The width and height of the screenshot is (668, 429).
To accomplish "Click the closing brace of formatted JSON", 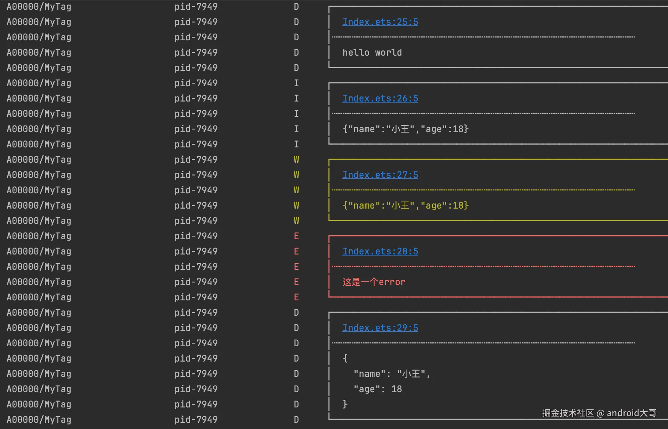I will click(x=345, y=404).
